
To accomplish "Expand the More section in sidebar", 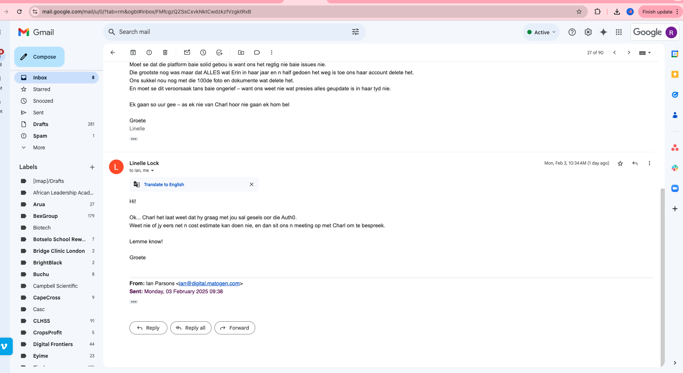I will pyautogui.click(x=39, y=148).
